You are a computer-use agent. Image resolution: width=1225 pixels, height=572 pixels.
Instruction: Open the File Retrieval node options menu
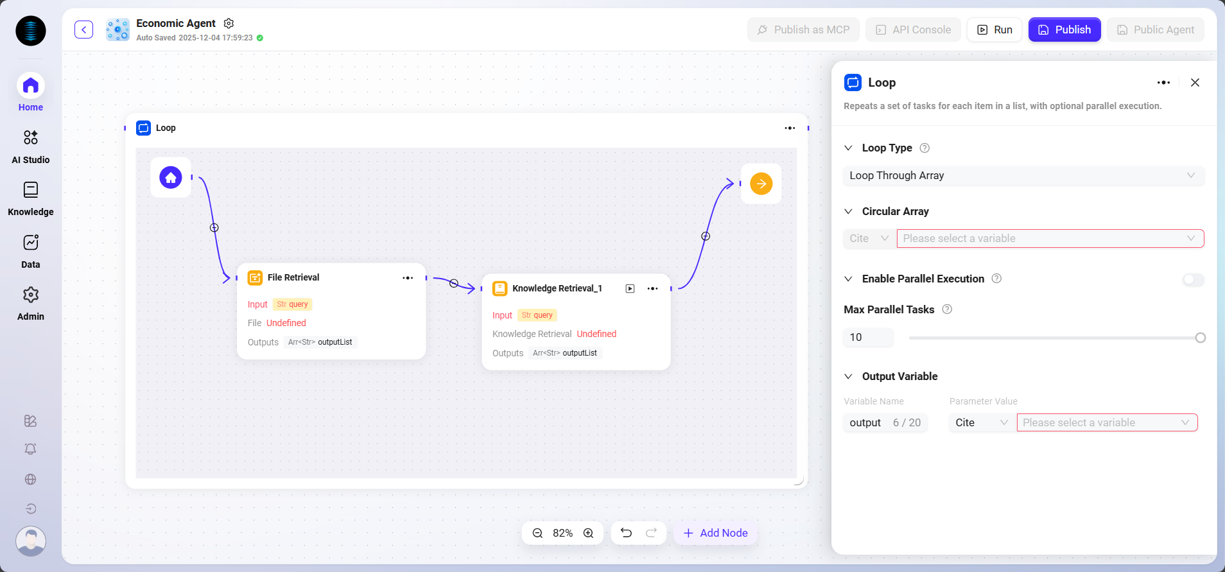tap(408, 278)
